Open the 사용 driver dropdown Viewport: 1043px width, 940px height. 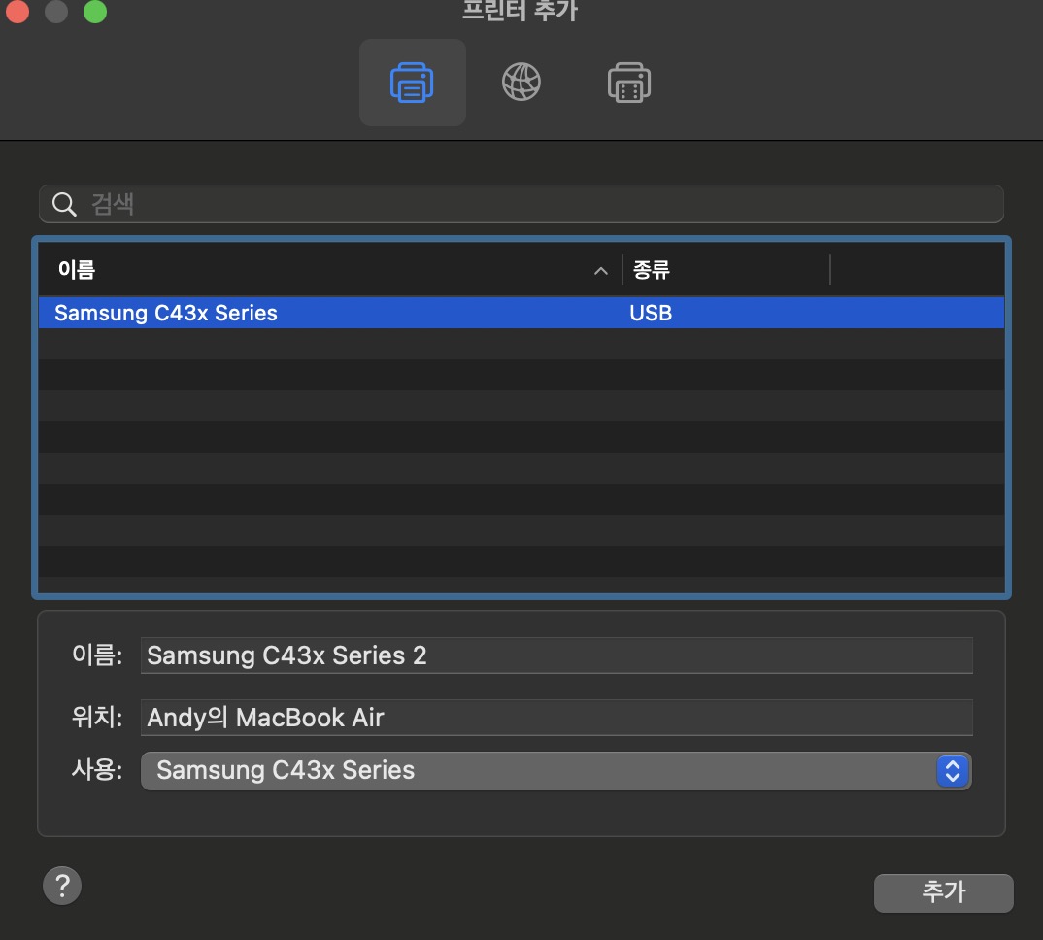click(x=556, y=771)
